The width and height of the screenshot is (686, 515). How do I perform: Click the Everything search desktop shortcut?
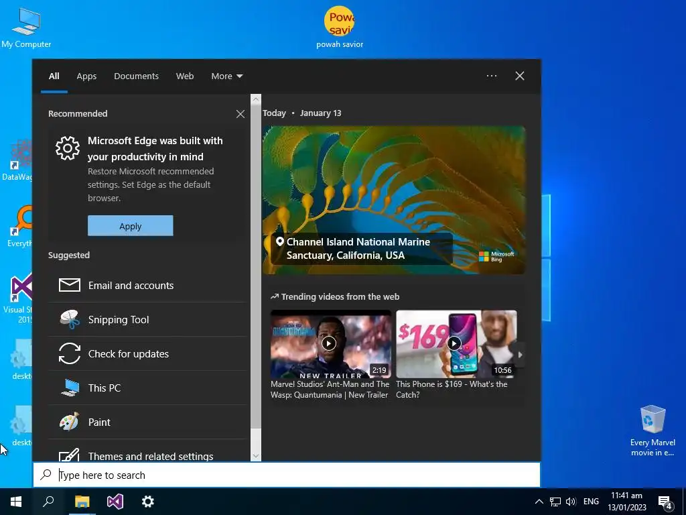pyautogui.click(x=19, y=227)
